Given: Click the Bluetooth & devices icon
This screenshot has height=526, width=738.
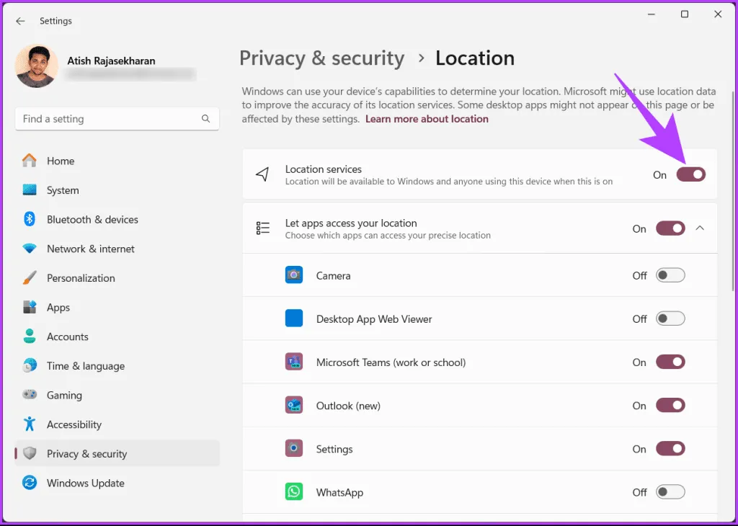Looking at the screenshot, I should click(x=30, y=219).
